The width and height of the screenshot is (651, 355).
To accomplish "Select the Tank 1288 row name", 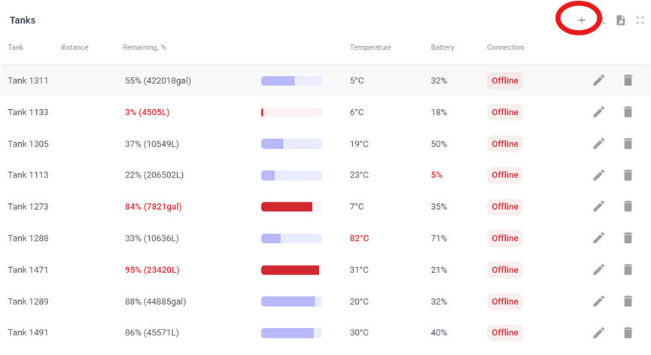I will coord(28,238).
